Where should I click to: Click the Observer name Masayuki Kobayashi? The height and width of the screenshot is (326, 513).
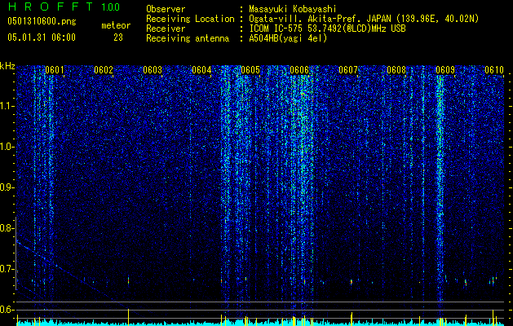pyautogui.click(x=293, y=9)
